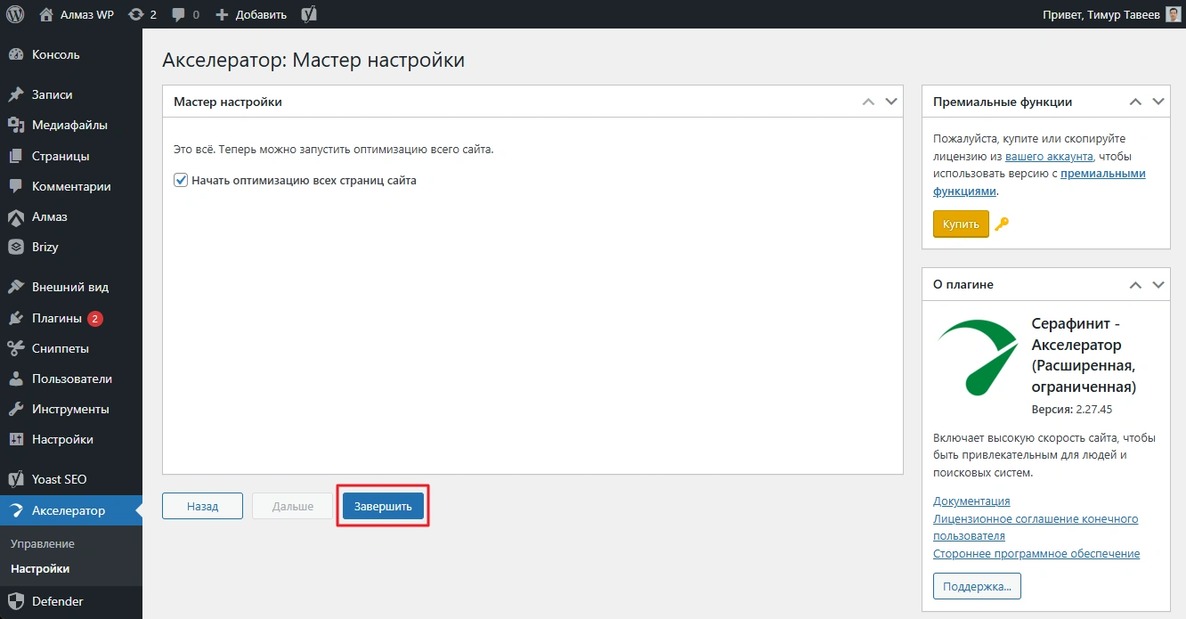Click the Yoast icon in top bar
This screenshot has width=1186, height=619.
coord(309,14)
